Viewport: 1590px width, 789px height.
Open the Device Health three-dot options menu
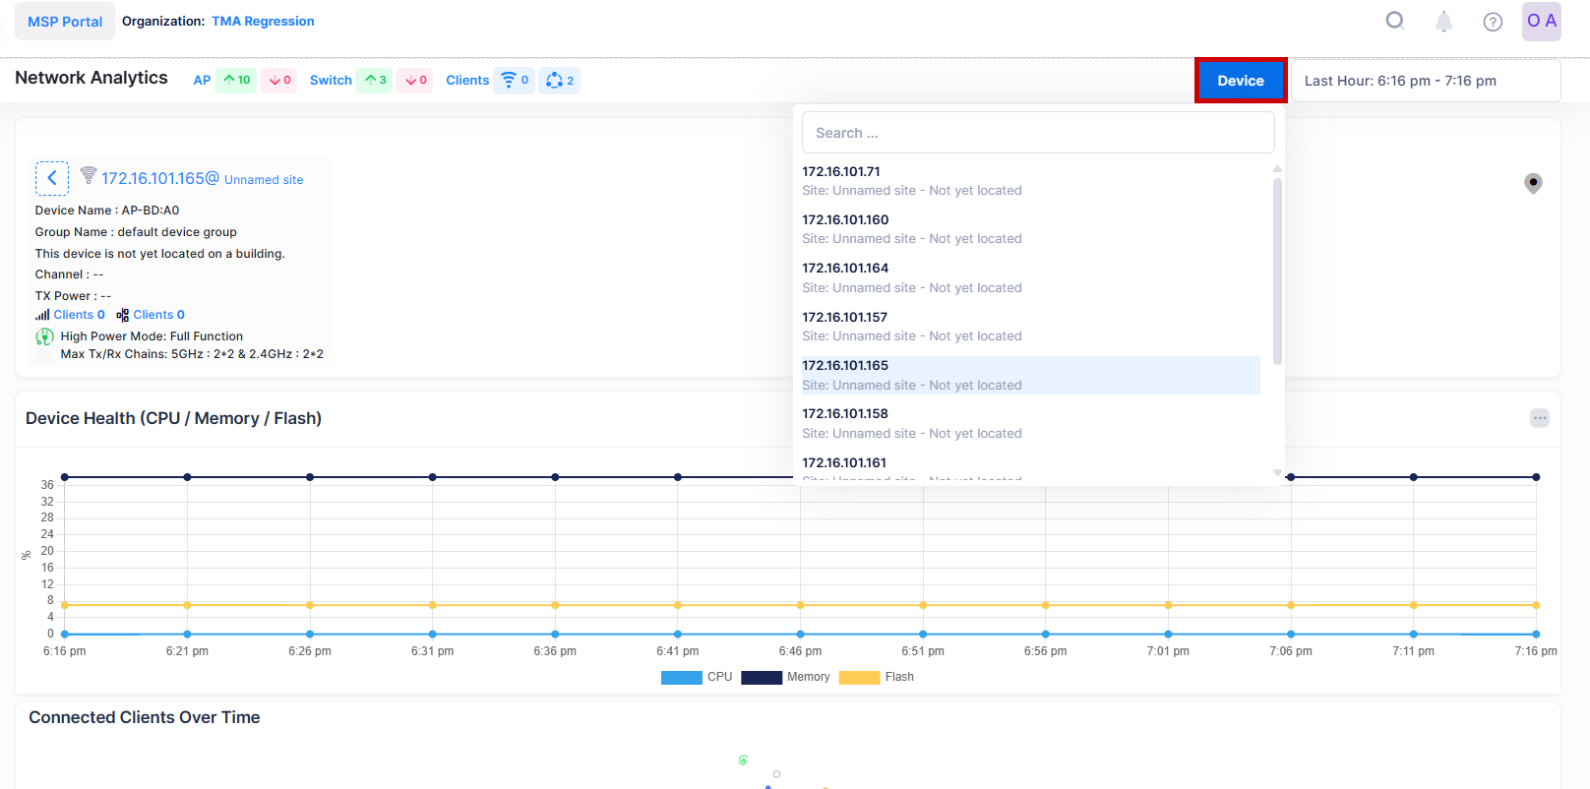pyautogui.click(x=1540, y=418)
